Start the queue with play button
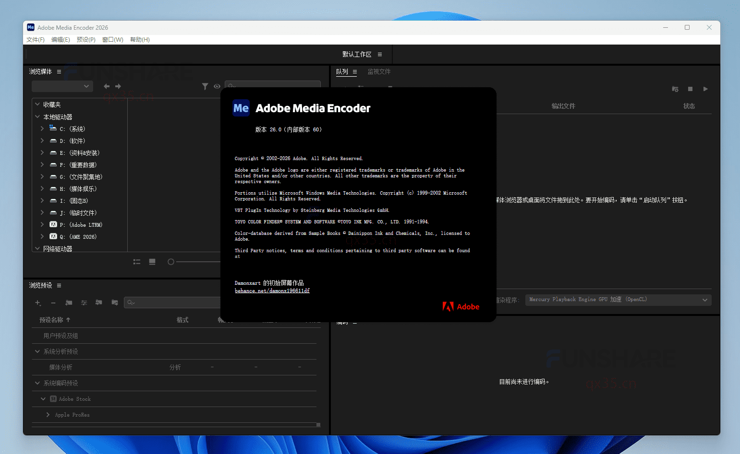The width and height of the screenshot is (740, 454). 705,89
